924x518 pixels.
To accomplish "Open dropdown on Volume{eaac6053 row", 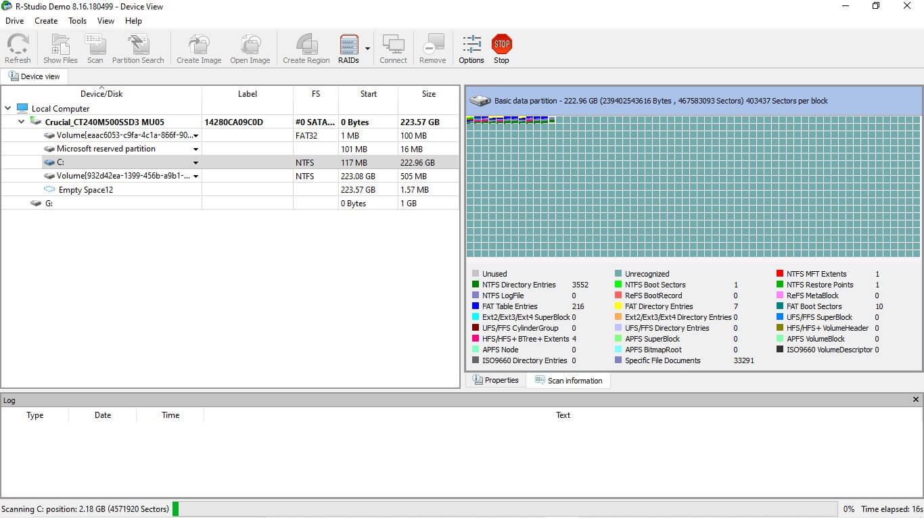I will (x=195, y=136).
